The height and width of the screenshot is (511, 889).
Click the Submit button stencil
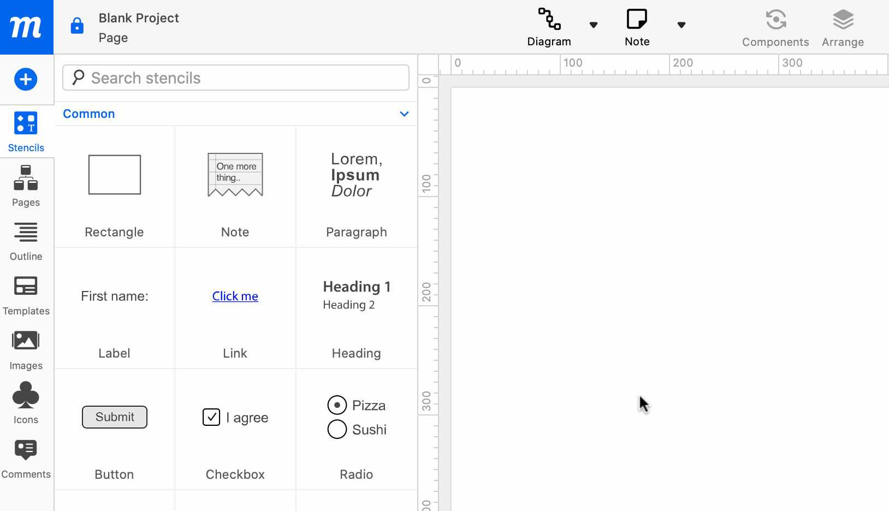(x=115, y=417)
